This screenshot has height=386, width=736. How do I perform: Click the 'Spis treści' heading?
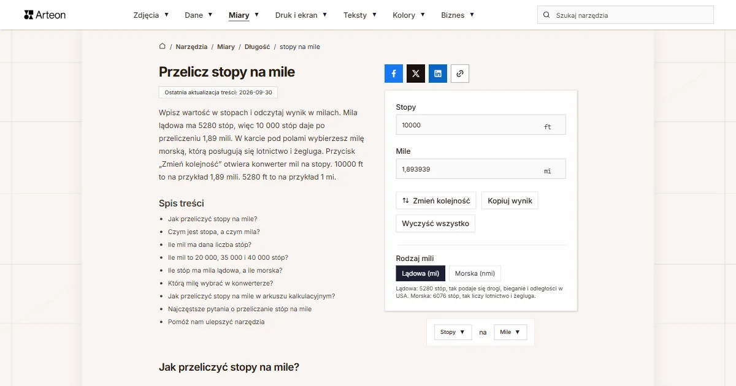pyautogui.click(x=182, y=203)
